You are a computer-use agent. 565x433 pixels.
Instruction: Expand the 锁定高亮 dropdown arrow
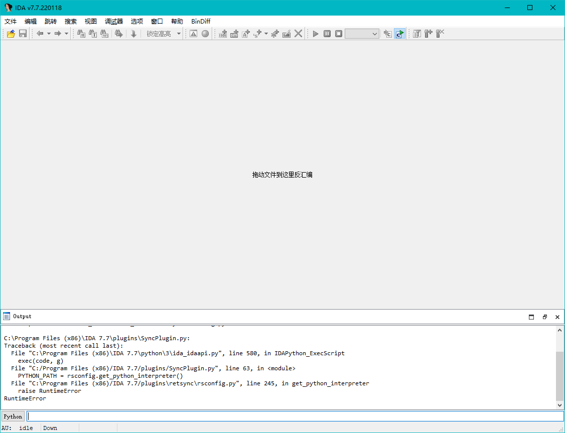(x=179, y=34)
